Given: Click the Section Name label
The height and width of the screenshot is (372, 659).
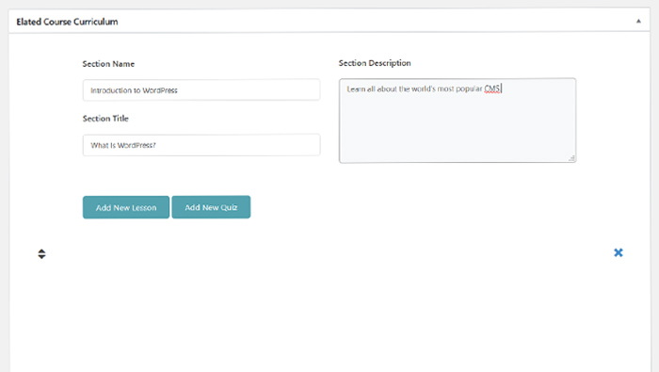Looking at the screenshot, I should [x=108, y=64].
